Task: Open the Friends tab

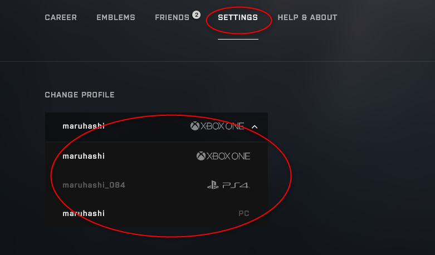Action: 172,17
